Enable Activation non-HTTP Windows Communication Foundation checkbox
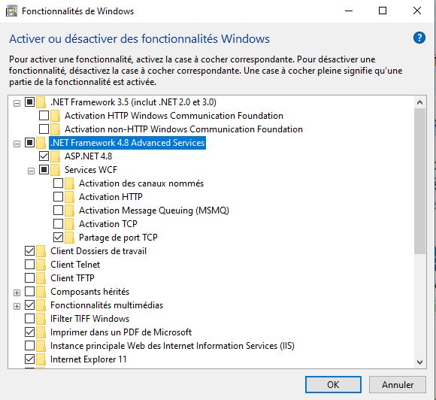This screenshot has width=436, height=400. coord(44,129)
